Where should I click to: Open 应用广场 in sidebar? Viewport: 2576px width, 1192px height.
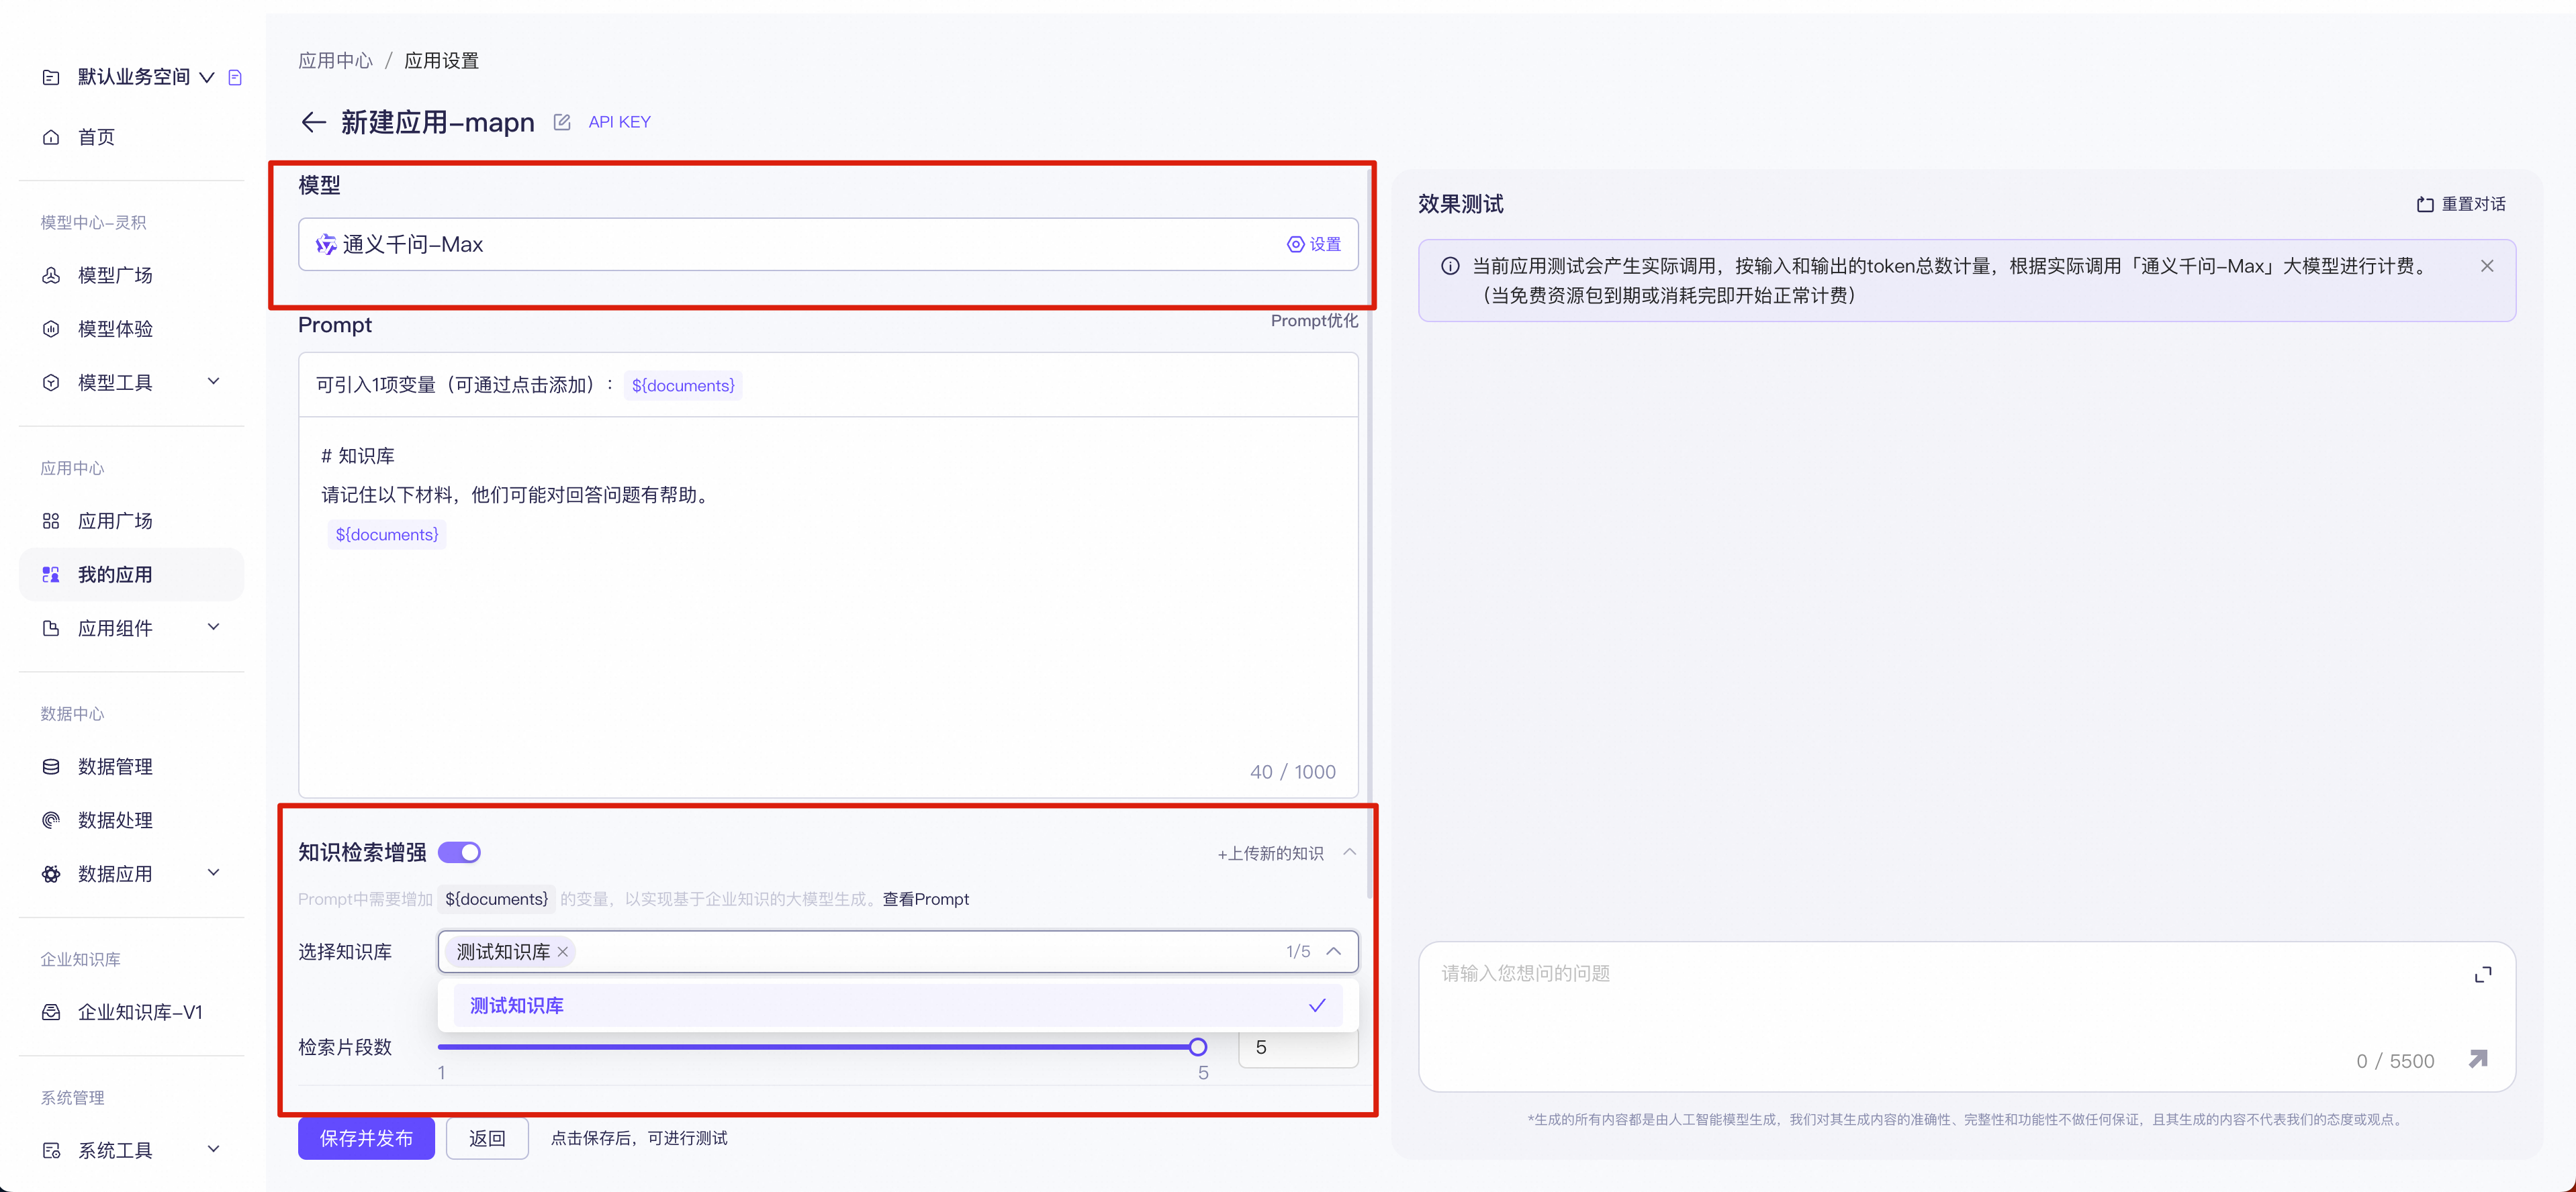(115, 521)
